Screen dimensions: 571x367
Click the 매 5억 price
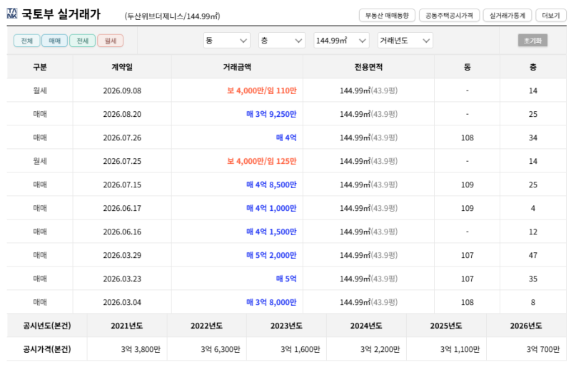(286, 279)
